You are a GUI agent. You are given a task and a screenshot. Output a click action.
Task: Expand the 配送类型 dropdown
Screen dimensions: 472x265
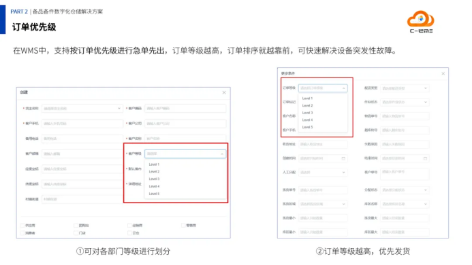405,88
